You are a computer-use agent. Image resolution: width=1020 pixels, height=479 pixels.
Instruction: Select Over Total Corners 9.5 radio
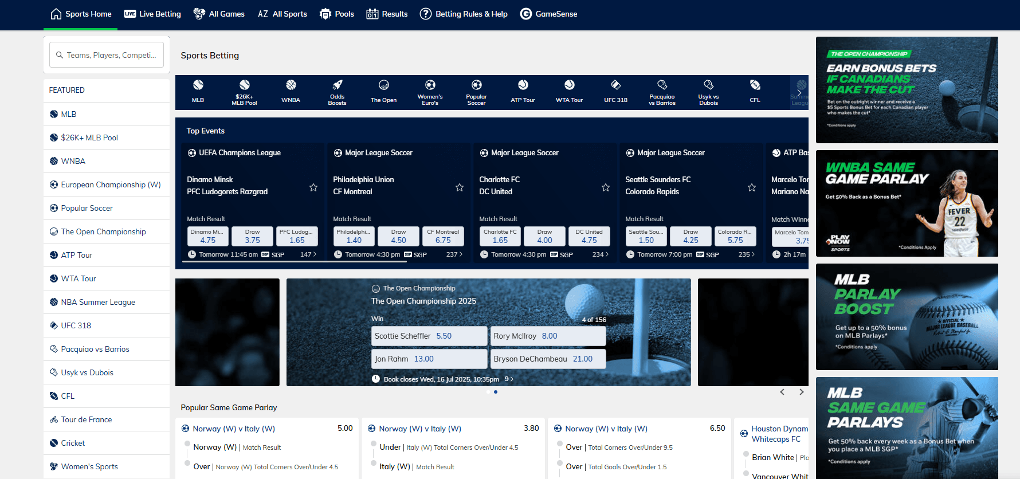coord(560,444)
